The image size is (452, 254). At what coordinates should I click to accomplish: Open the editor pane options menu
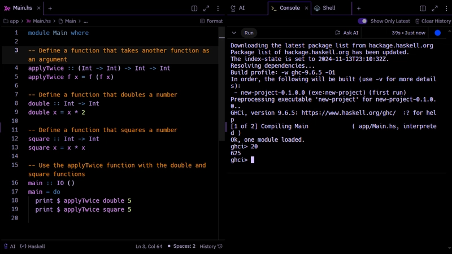click(218, 8)
